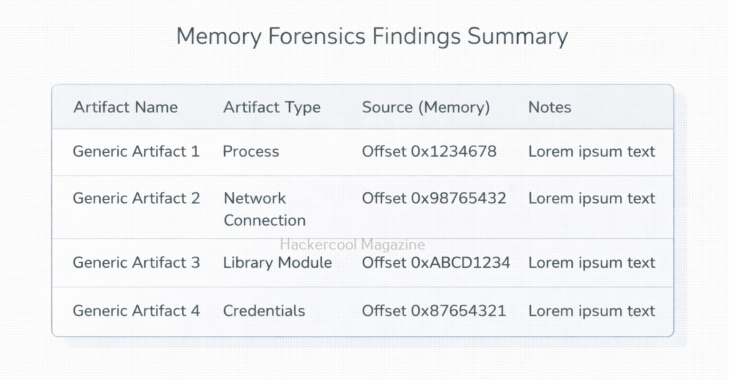Select the Generic Artifact 4 cell

(136, 311)
